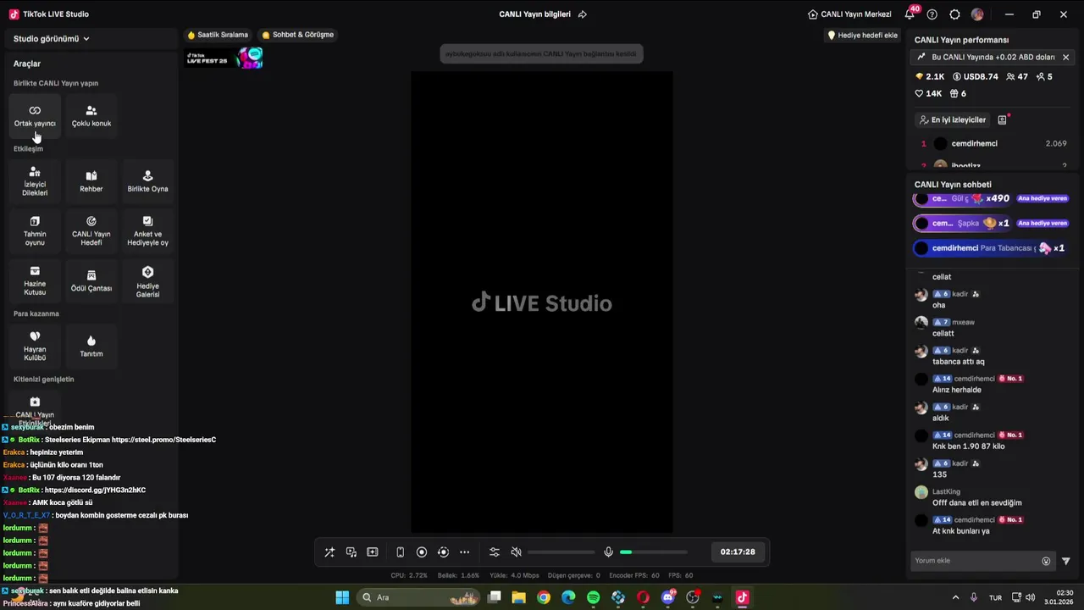Click the icon beside En iyi izleyiciler

(1003, 120)
